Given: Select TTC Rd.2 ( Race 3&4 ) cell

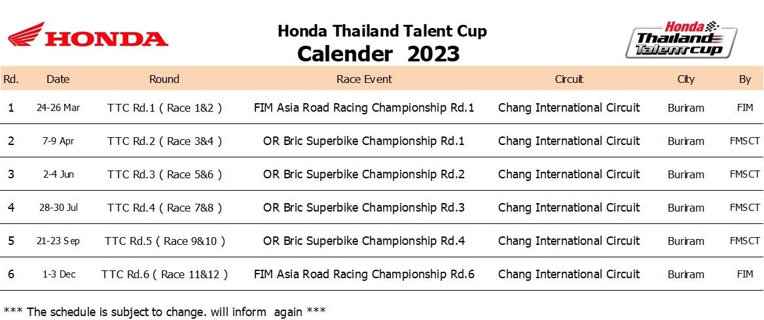Looking at the screenshot, I should (165, 141).
